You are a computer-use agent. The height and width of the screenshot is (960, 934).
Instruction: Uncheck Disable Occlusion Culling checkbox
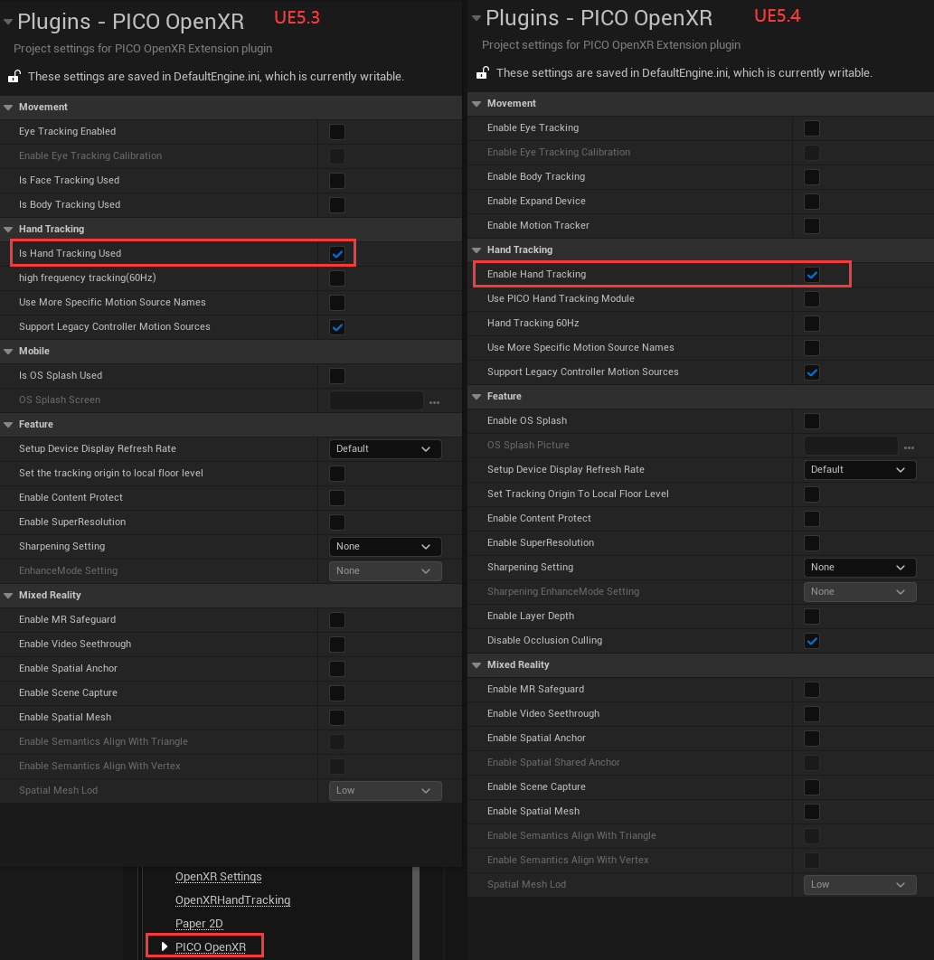click(812, 641)
